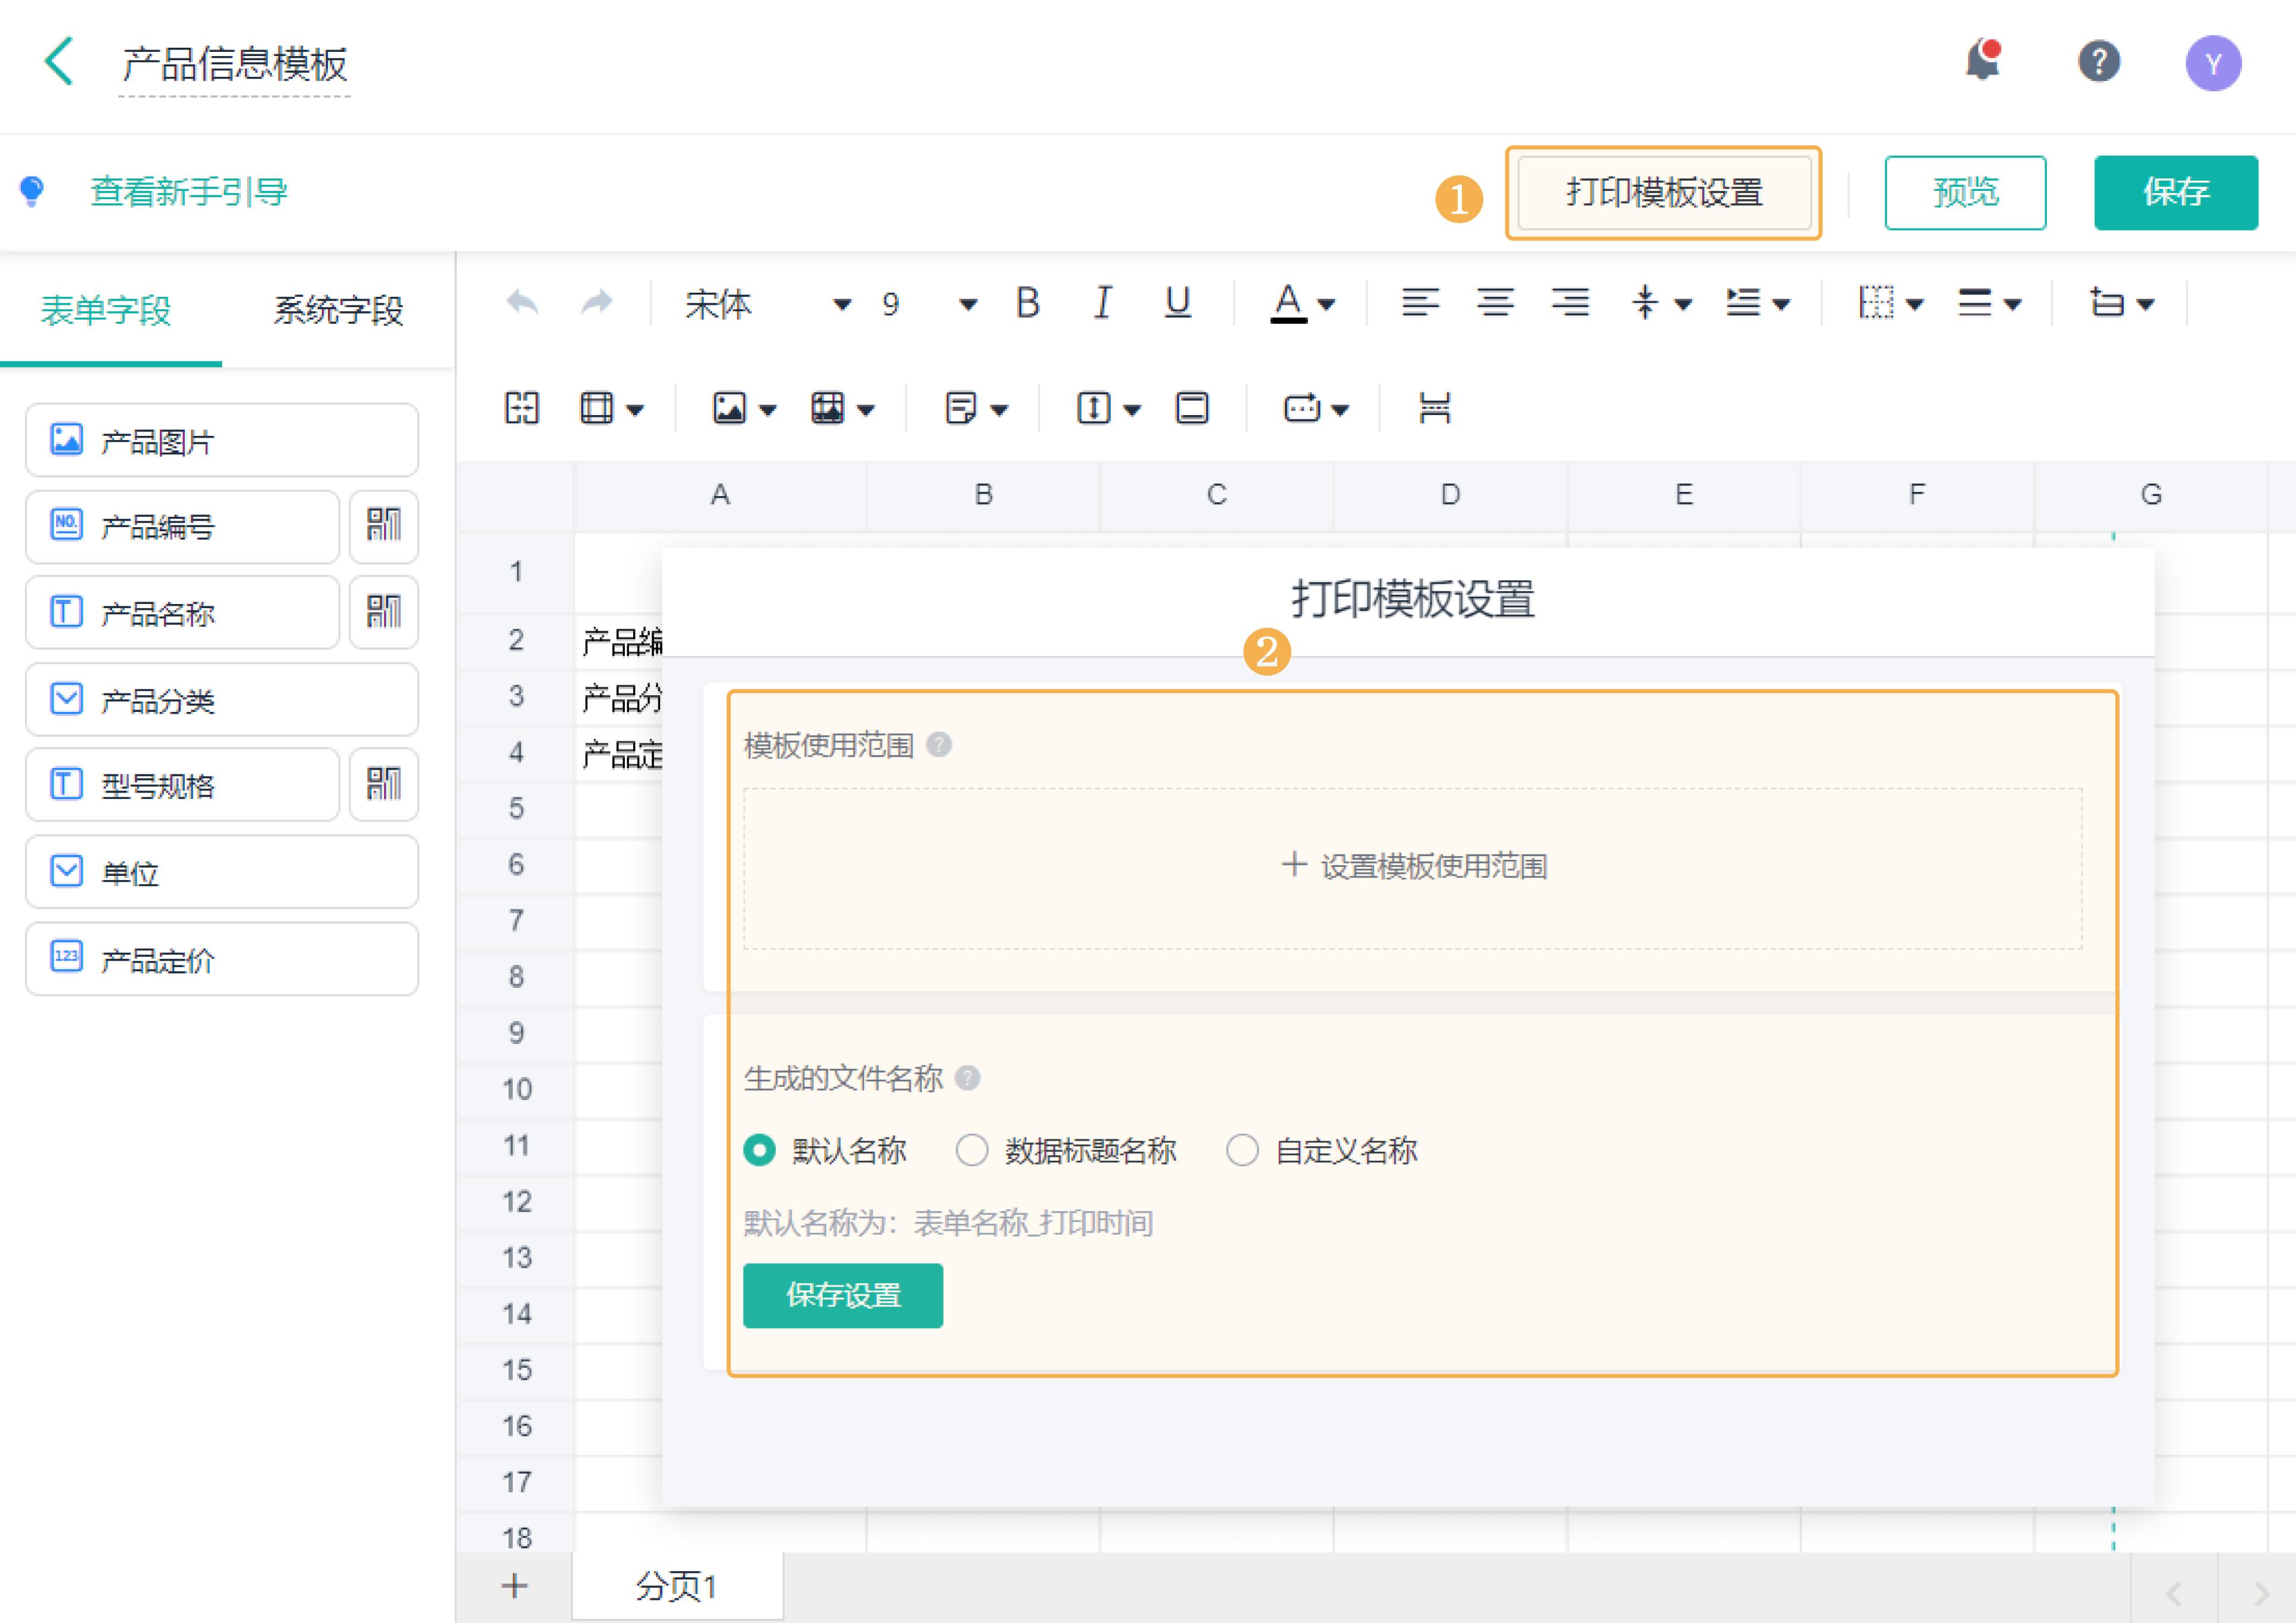Click the merge cells icon

pyautogui.click(x=520, y=408)
